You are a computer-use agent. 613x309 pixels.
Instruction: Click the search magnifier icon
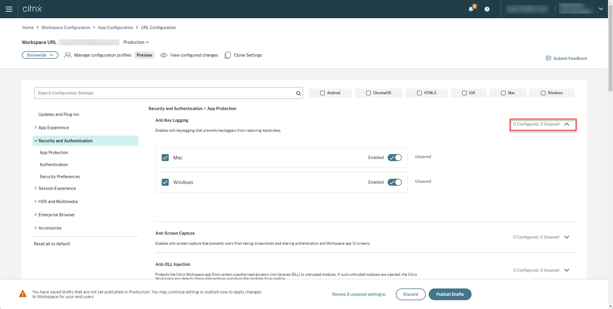(298, 93)
